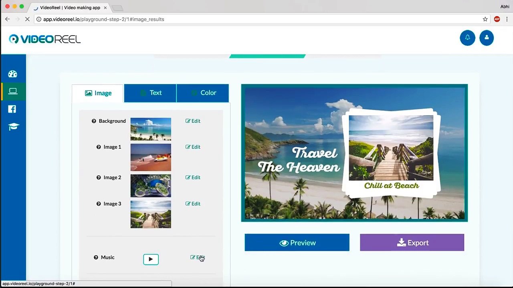The width and height of the screenshot is (513, 288).
Task: Click help icon next to Image 2
Action: [x=99, y=177]
